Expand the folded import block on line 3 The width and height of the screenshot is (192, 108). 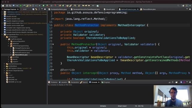tap(53, 19)
